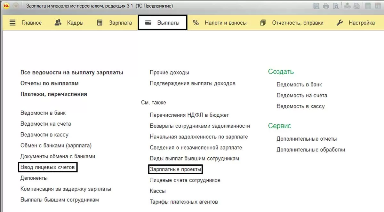Open Отчеты по выплатам

pos(50,83)
